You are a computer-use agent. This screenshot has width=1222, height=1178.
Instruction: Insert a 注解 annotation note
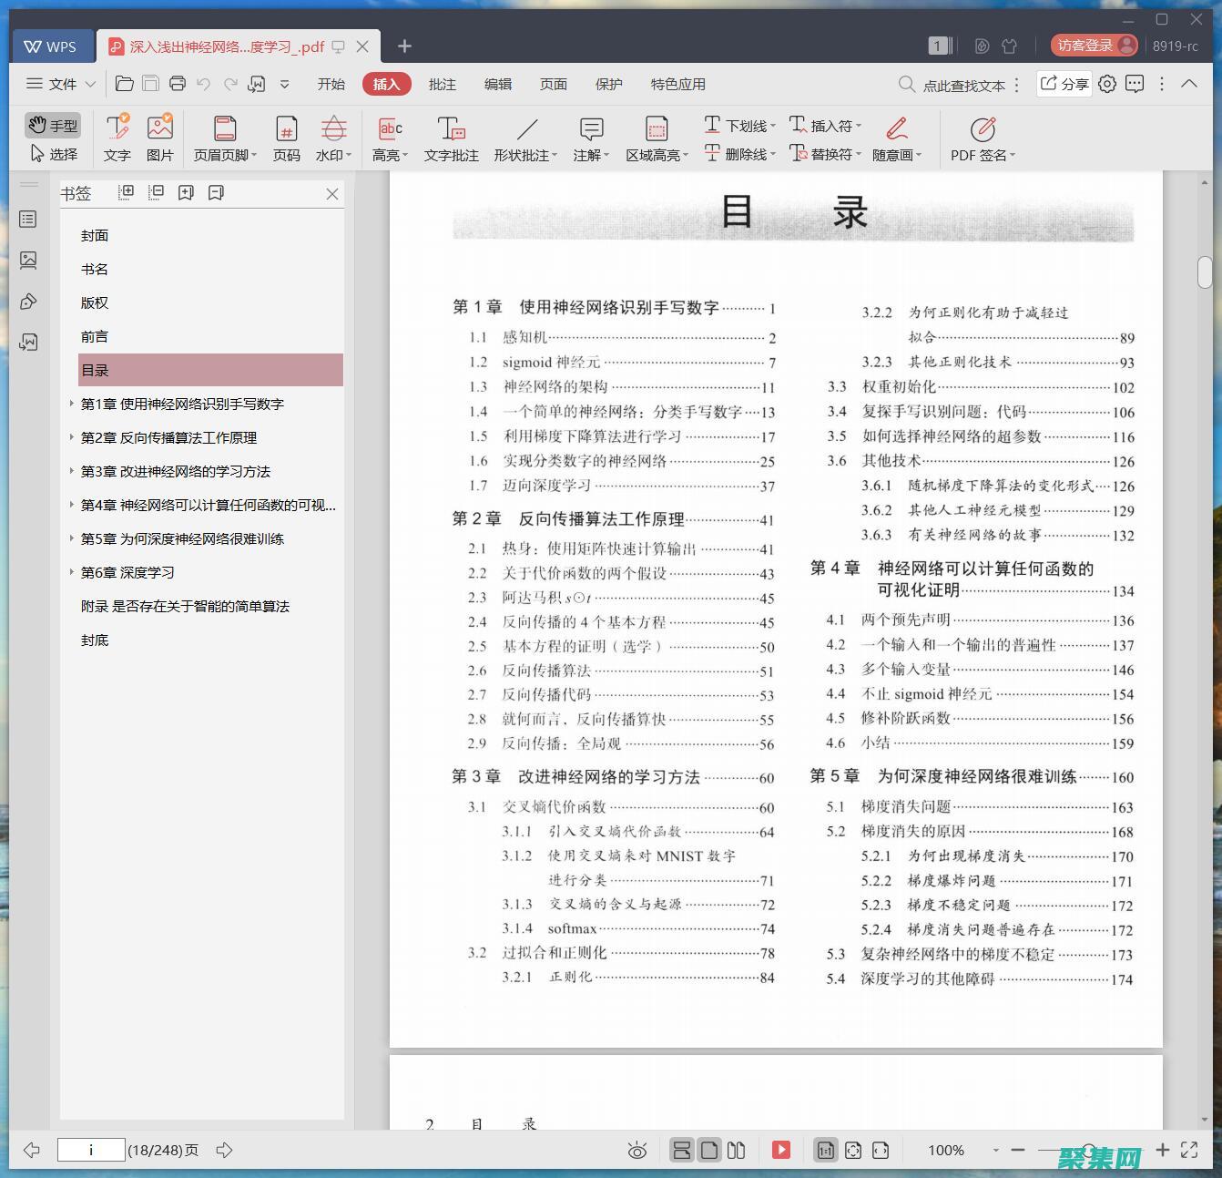[x=590, y=138]
